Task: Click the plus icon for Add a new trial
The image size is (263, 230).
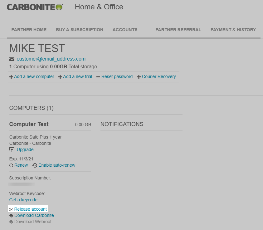Action: coord(60,77)
